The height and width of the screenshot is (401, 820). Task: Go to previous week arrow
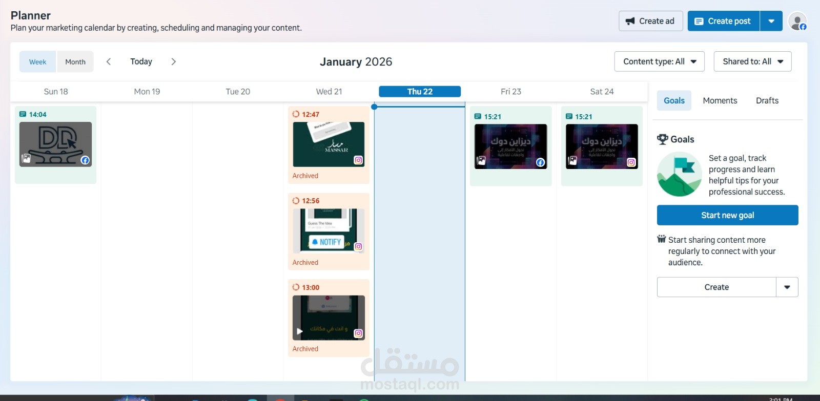[x=109, y=61]
